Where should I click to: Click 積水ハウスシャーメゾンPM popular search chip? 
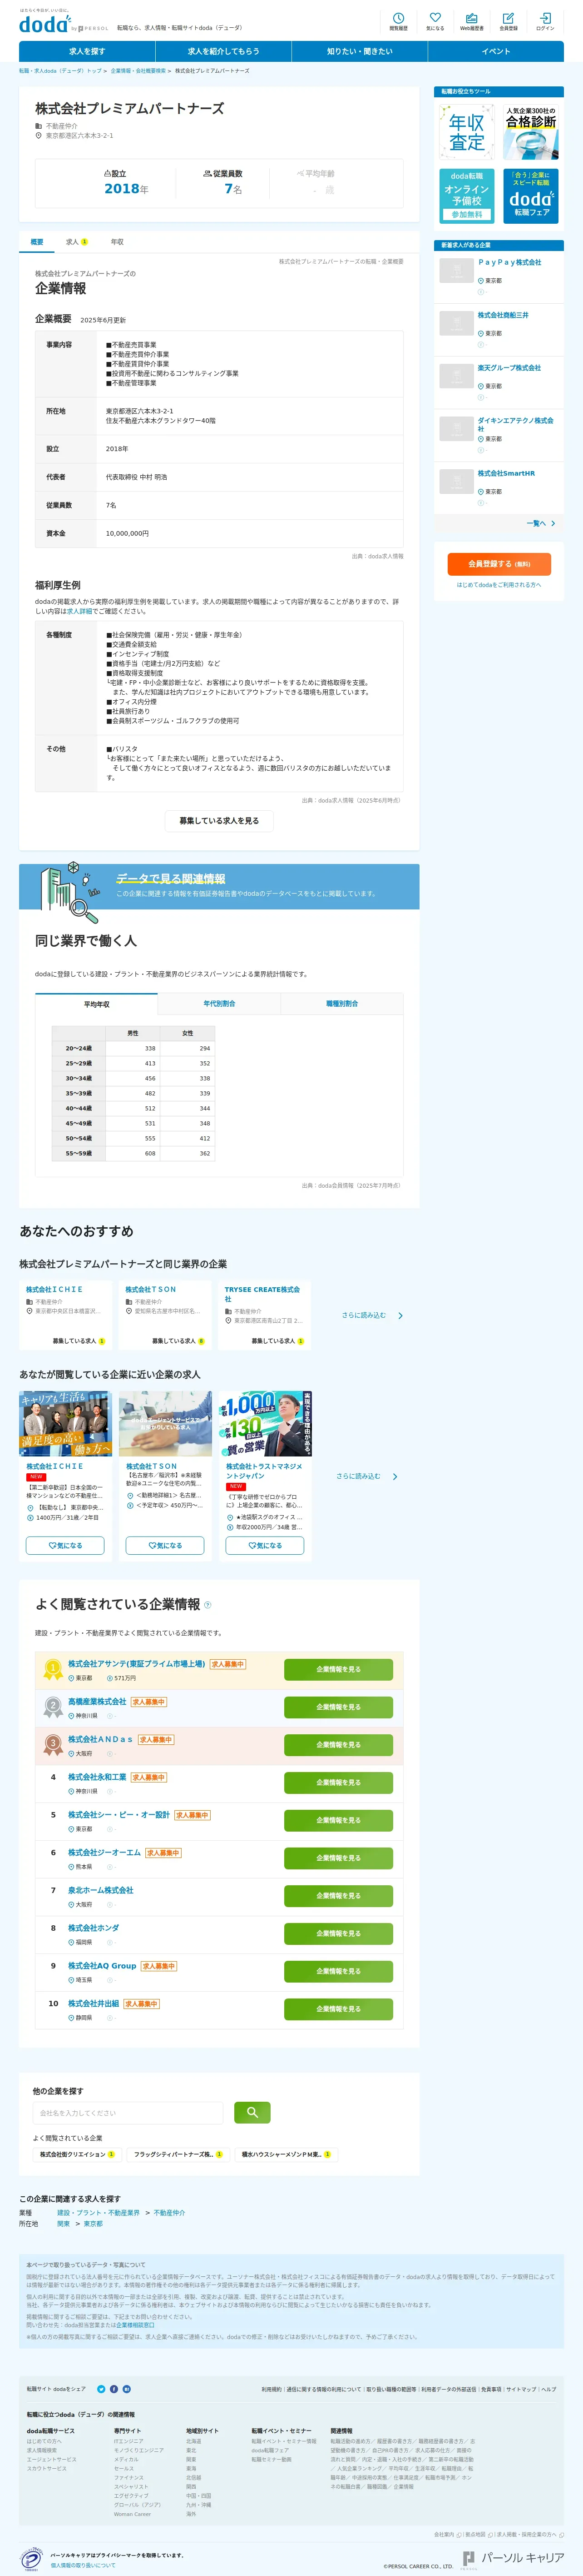(x=286, y=2154)
